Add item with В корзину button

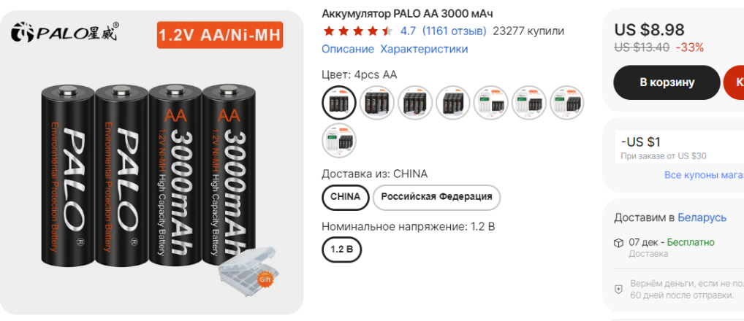click(x=667, y=82)
